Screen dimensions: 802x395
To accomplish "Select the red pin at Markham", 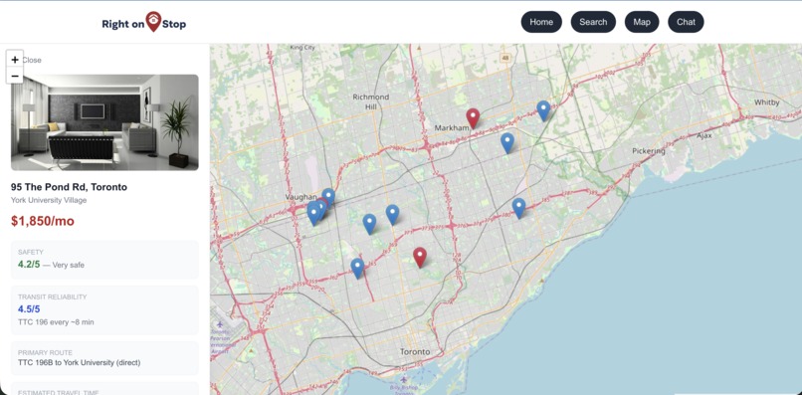I will click(x=473, y=117).
